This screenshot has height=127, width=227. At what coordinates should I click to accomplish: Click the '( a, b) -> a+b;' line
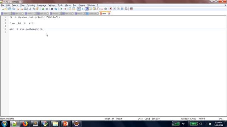pyautogui.click(x=22, y=23)
